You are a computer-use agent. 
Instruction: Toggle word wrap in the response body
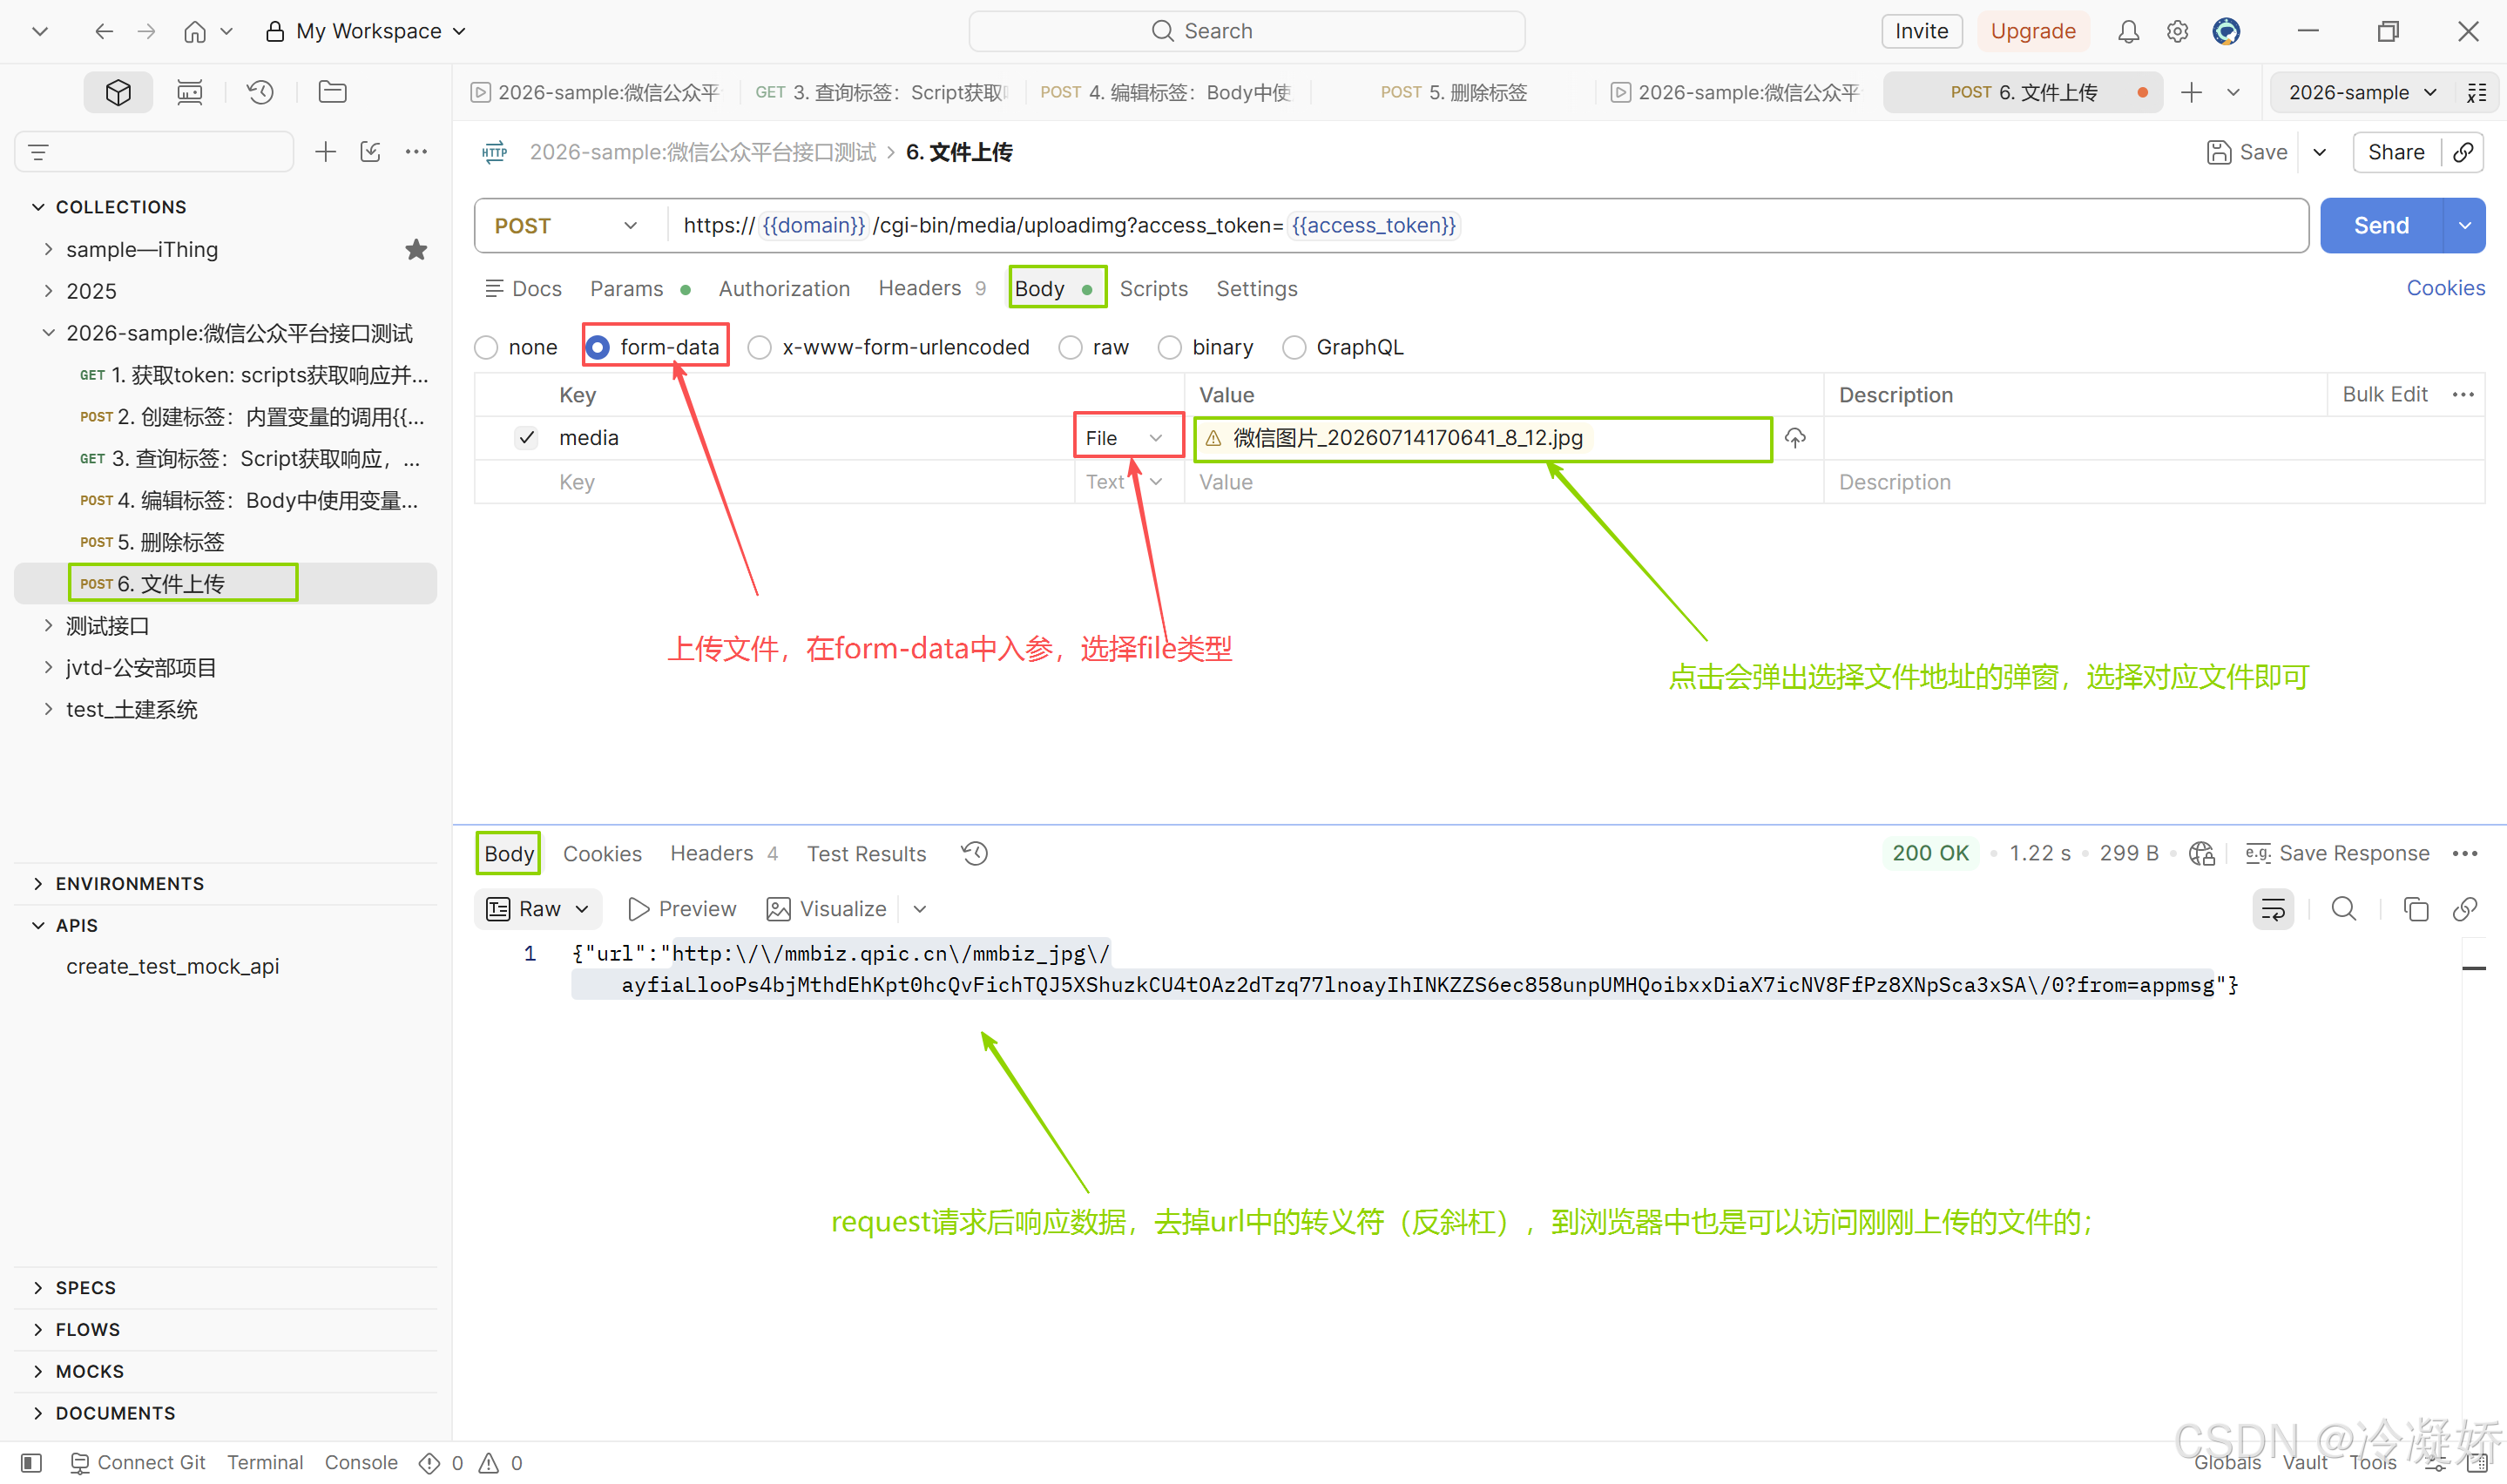(2273, 909)
